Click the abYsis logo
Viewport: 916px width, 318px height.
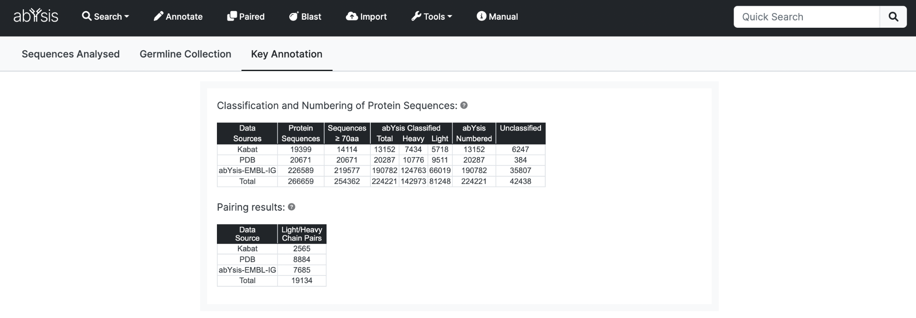point(36,17)
